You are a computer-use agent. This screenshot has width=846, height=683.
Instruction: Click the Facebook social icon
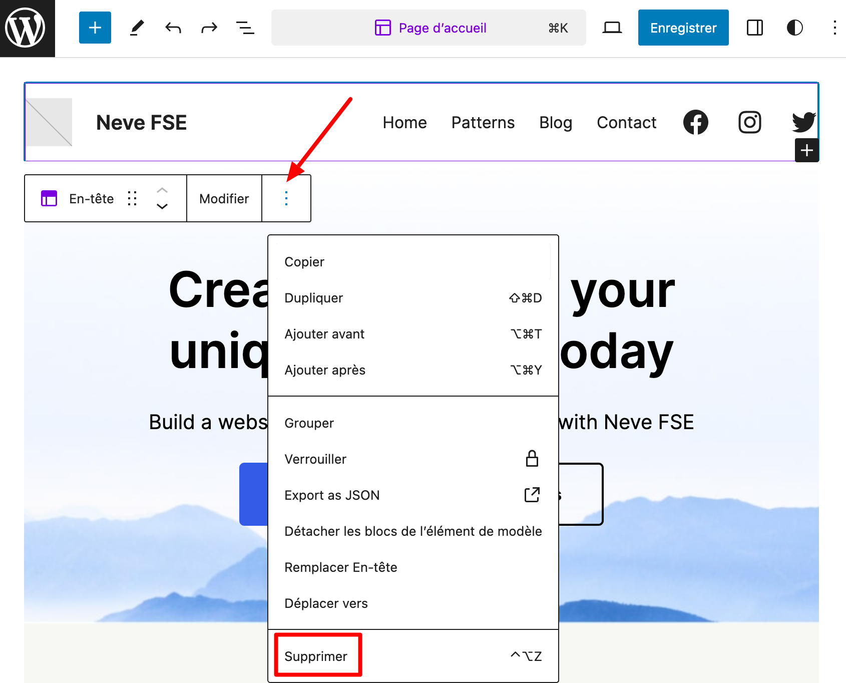[696, 122]
